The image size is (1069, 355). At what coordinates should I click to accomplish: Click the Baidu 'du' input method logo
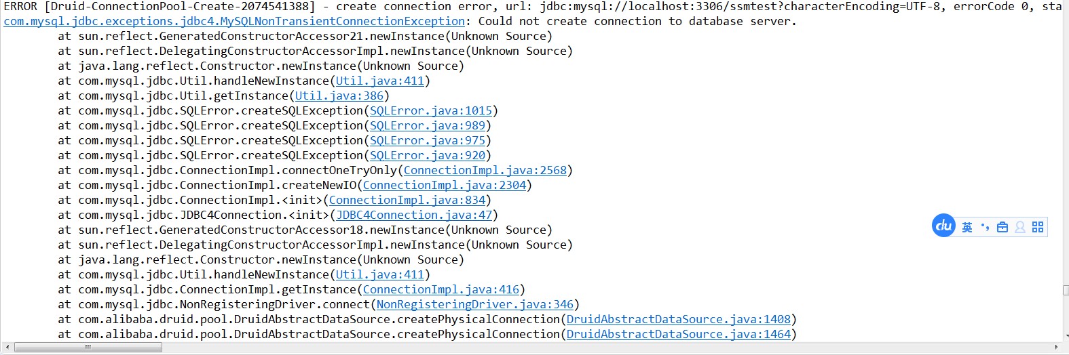(x=943, y=226)
